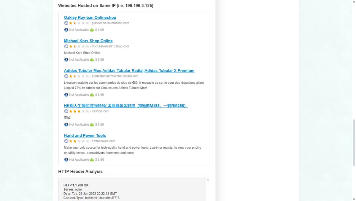The image size is (356, 201).
Task: Click the 'Make your only source' tools description
Action: pyautogui.click(x=133, y=150)
